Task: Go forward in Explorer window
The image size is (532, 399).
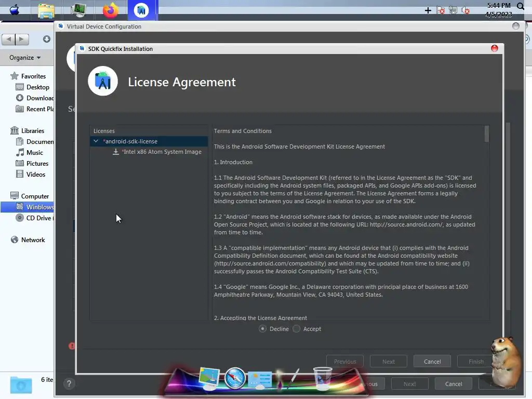Action: point(22,39)
